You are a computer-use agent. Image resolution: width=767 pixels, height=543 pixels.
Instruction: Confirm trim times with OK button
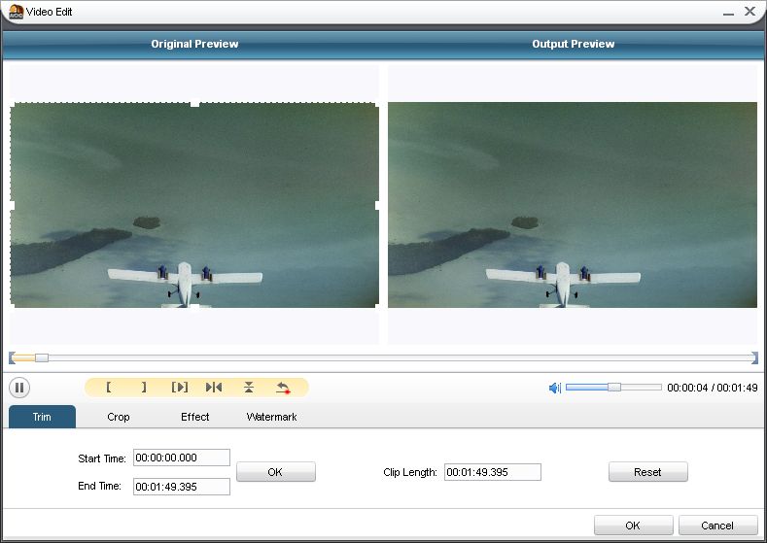coord(276,472)
